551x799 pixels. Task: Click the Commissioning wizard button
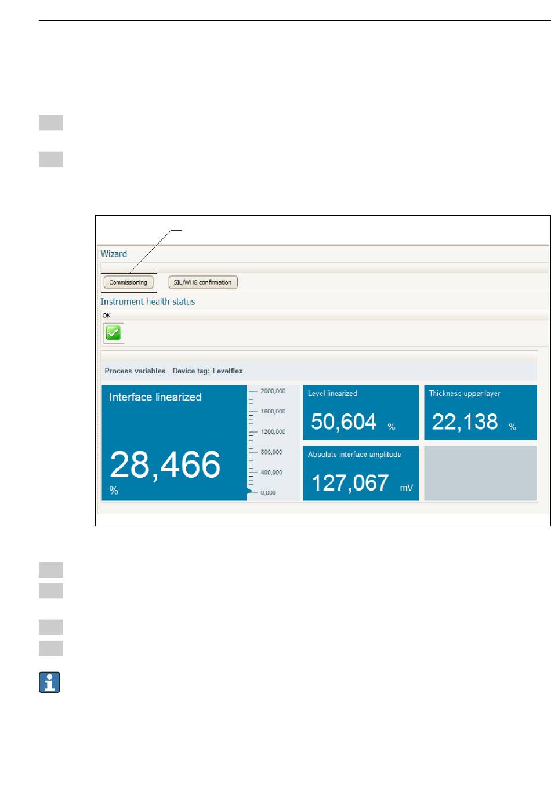128,282
